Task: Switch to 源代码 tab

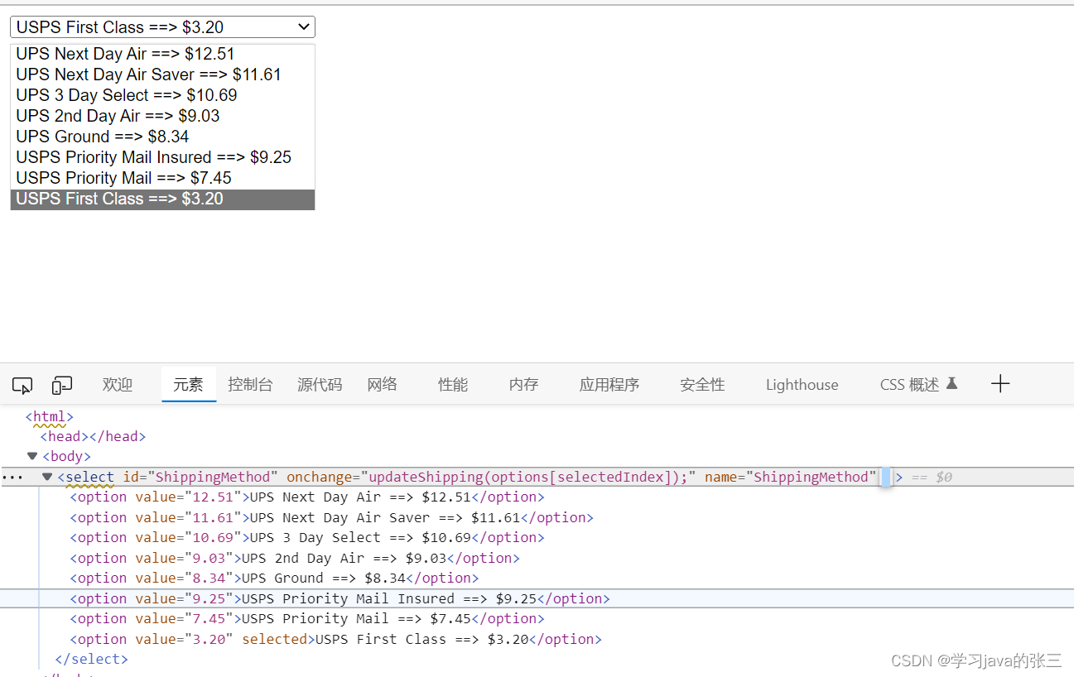Action: click(320, 385)
